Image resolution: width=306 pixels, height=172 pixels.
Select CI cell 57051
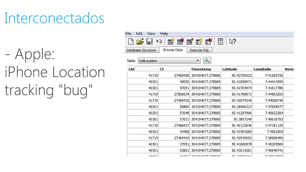click(174, 88)
